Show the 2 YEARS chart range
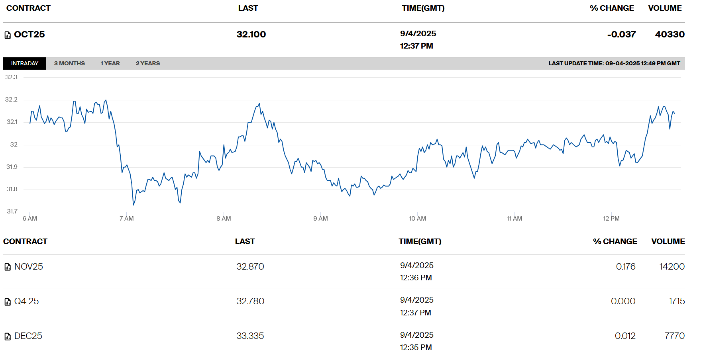Image resolution: width=703 pixels, height=354 pixels. tap(147, 63)
